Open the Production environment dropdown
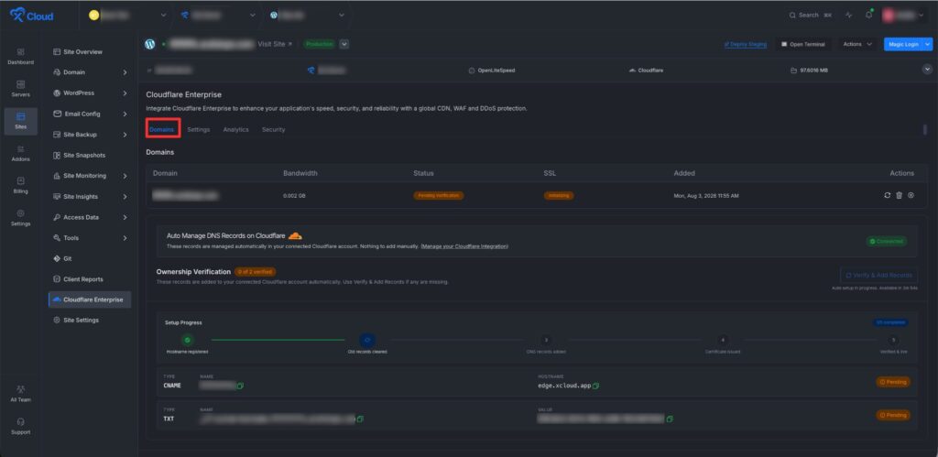938x457 pixels. (344, 44)
